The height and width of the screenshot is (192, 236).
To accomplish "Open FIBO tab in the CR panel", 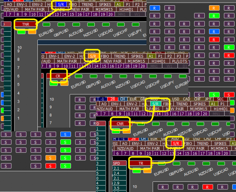I will pos(105,56).
